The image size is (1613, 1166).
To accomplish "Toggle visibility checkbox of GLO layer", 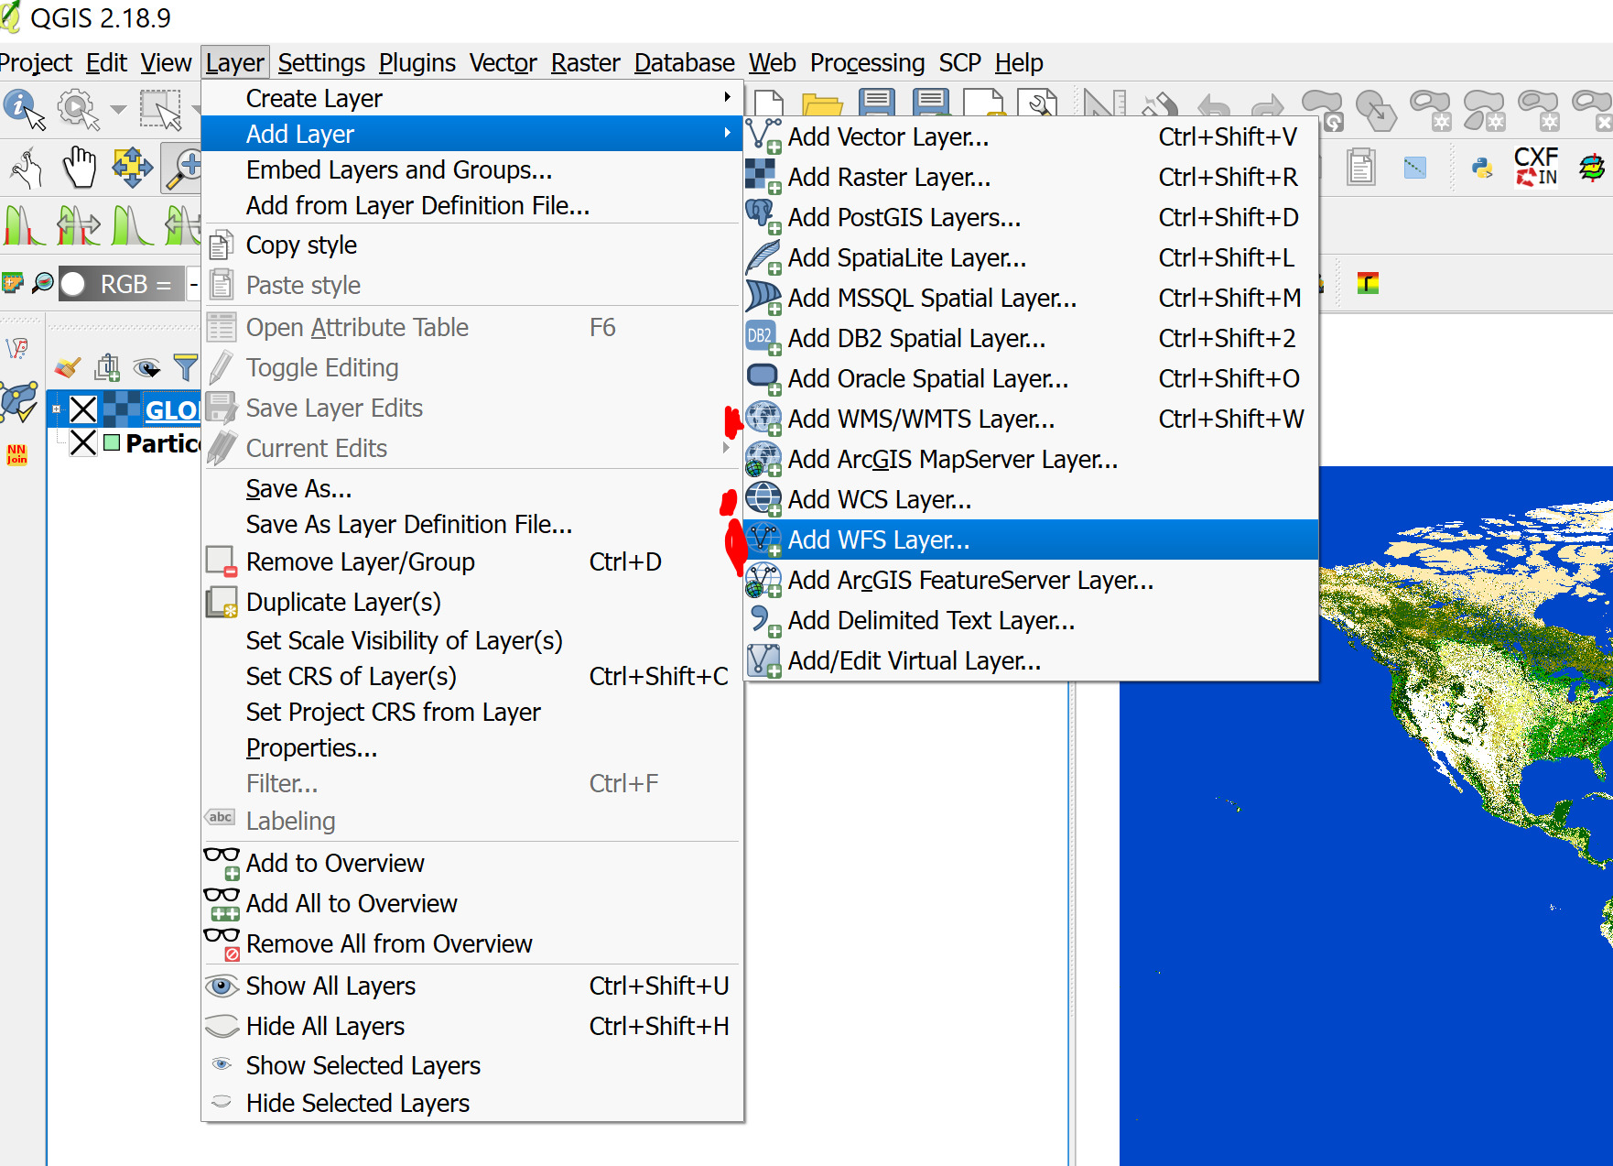I will (x=83, y=409).
